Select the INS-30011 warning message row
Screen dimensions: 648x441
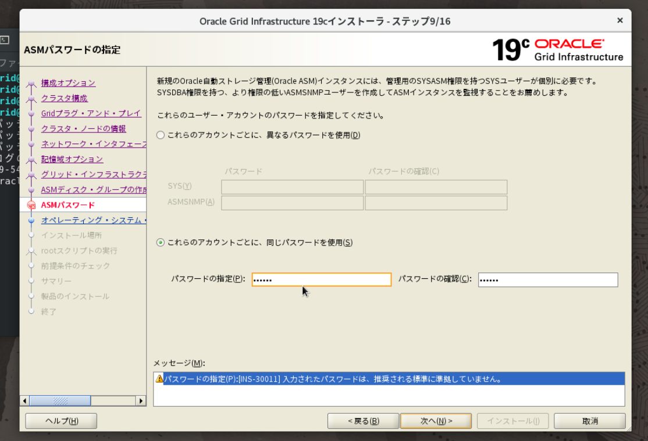389,379
